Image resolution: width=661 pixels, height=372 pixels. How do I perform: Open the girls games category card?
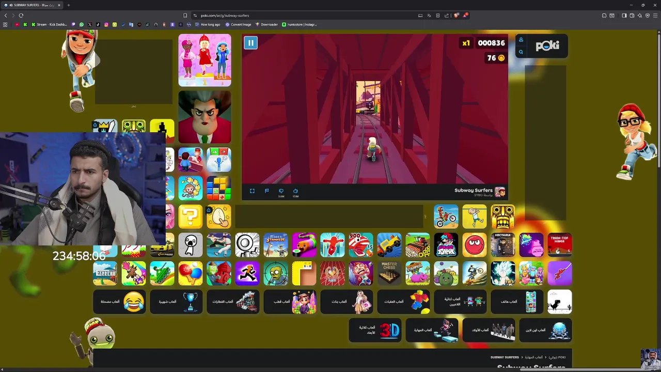(347, 302)
